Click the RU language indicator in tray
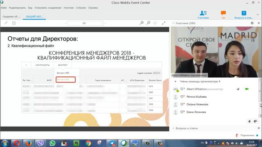Viewport: 262px width, 147px height. (x=202, y=143)
